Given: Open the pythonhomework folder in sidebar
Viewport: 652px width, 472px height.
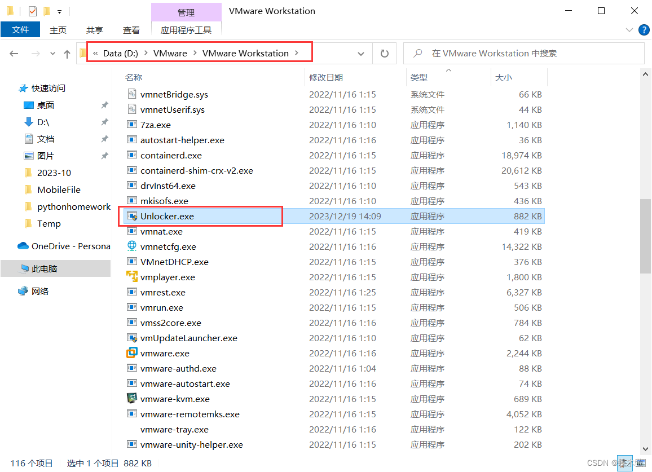Looking at the screenshot, I should coord(73,207).
